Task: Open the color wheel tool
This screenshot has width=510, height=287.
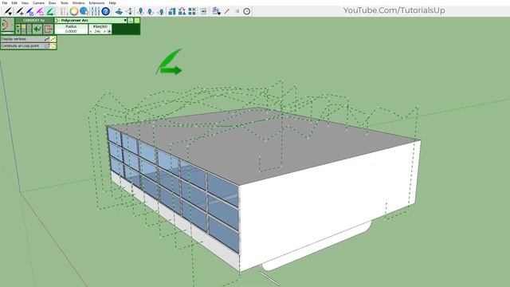Action: point(74,11)
